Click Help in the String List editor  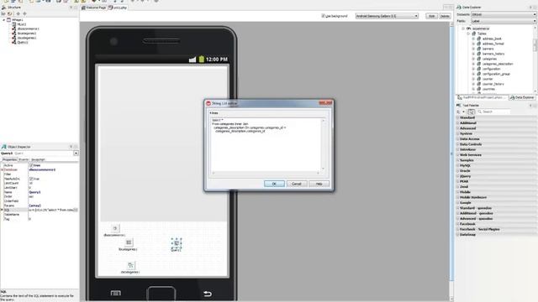319,184
